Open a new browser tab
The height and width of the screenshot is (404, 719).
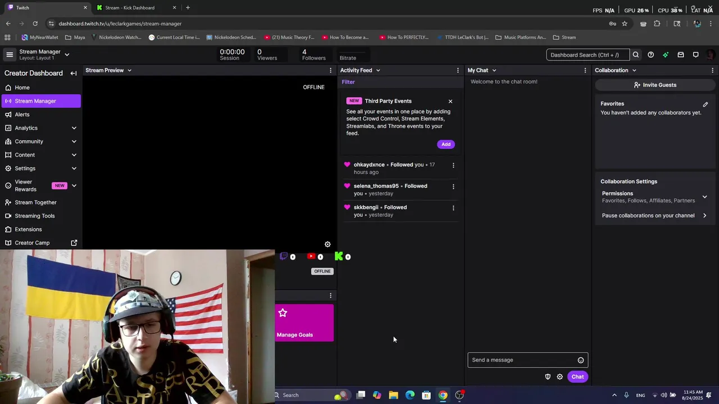click(188, 8)
